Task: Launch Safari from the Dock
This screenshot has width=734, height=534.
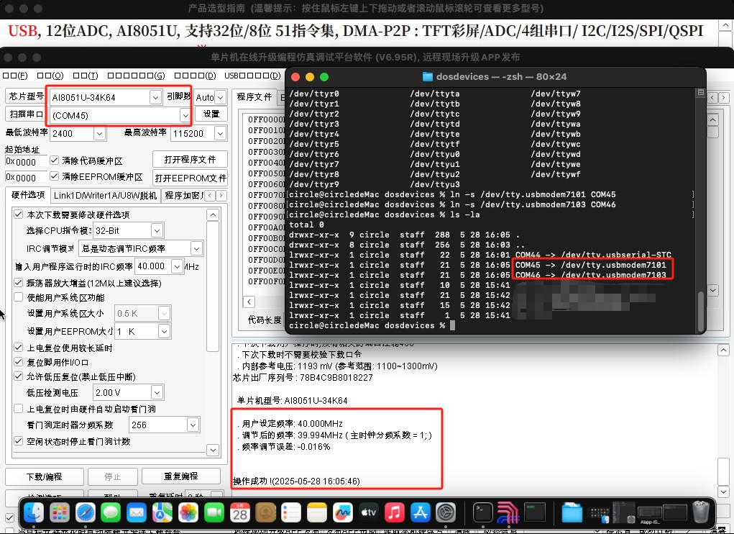Action: click(86, 512)
